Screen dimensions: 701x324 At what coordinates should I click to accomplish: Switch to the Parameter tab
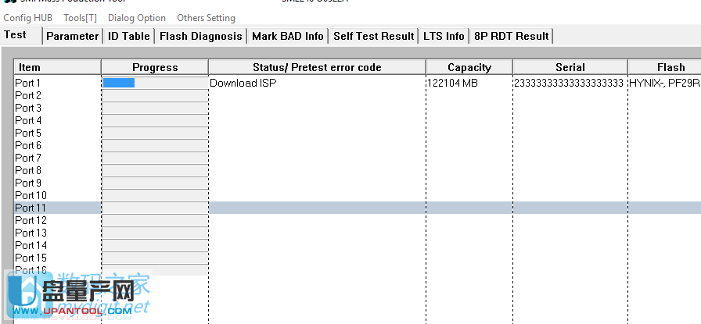73,36
